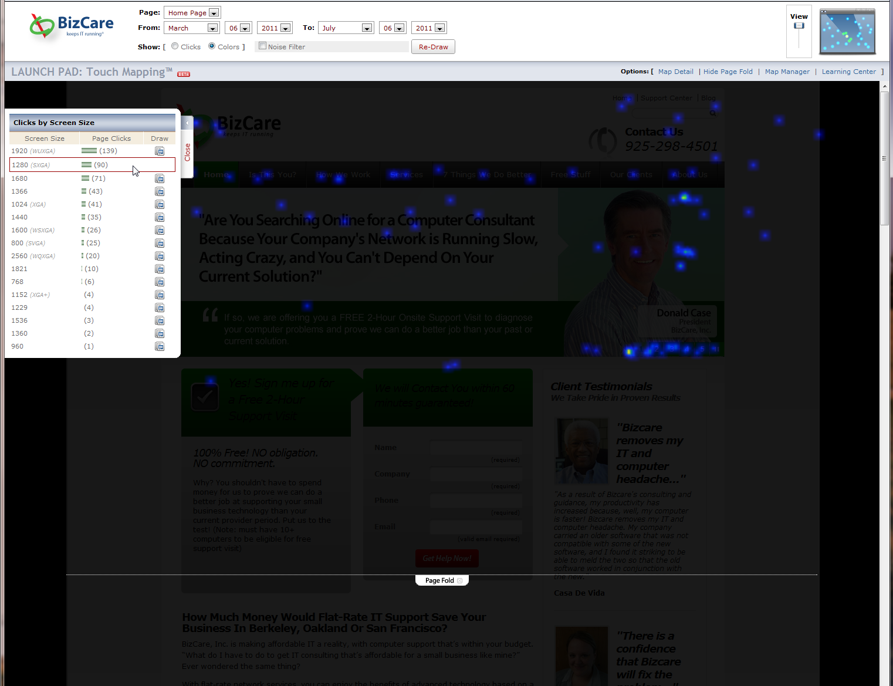Click About Us in mapped page menu

690,175
